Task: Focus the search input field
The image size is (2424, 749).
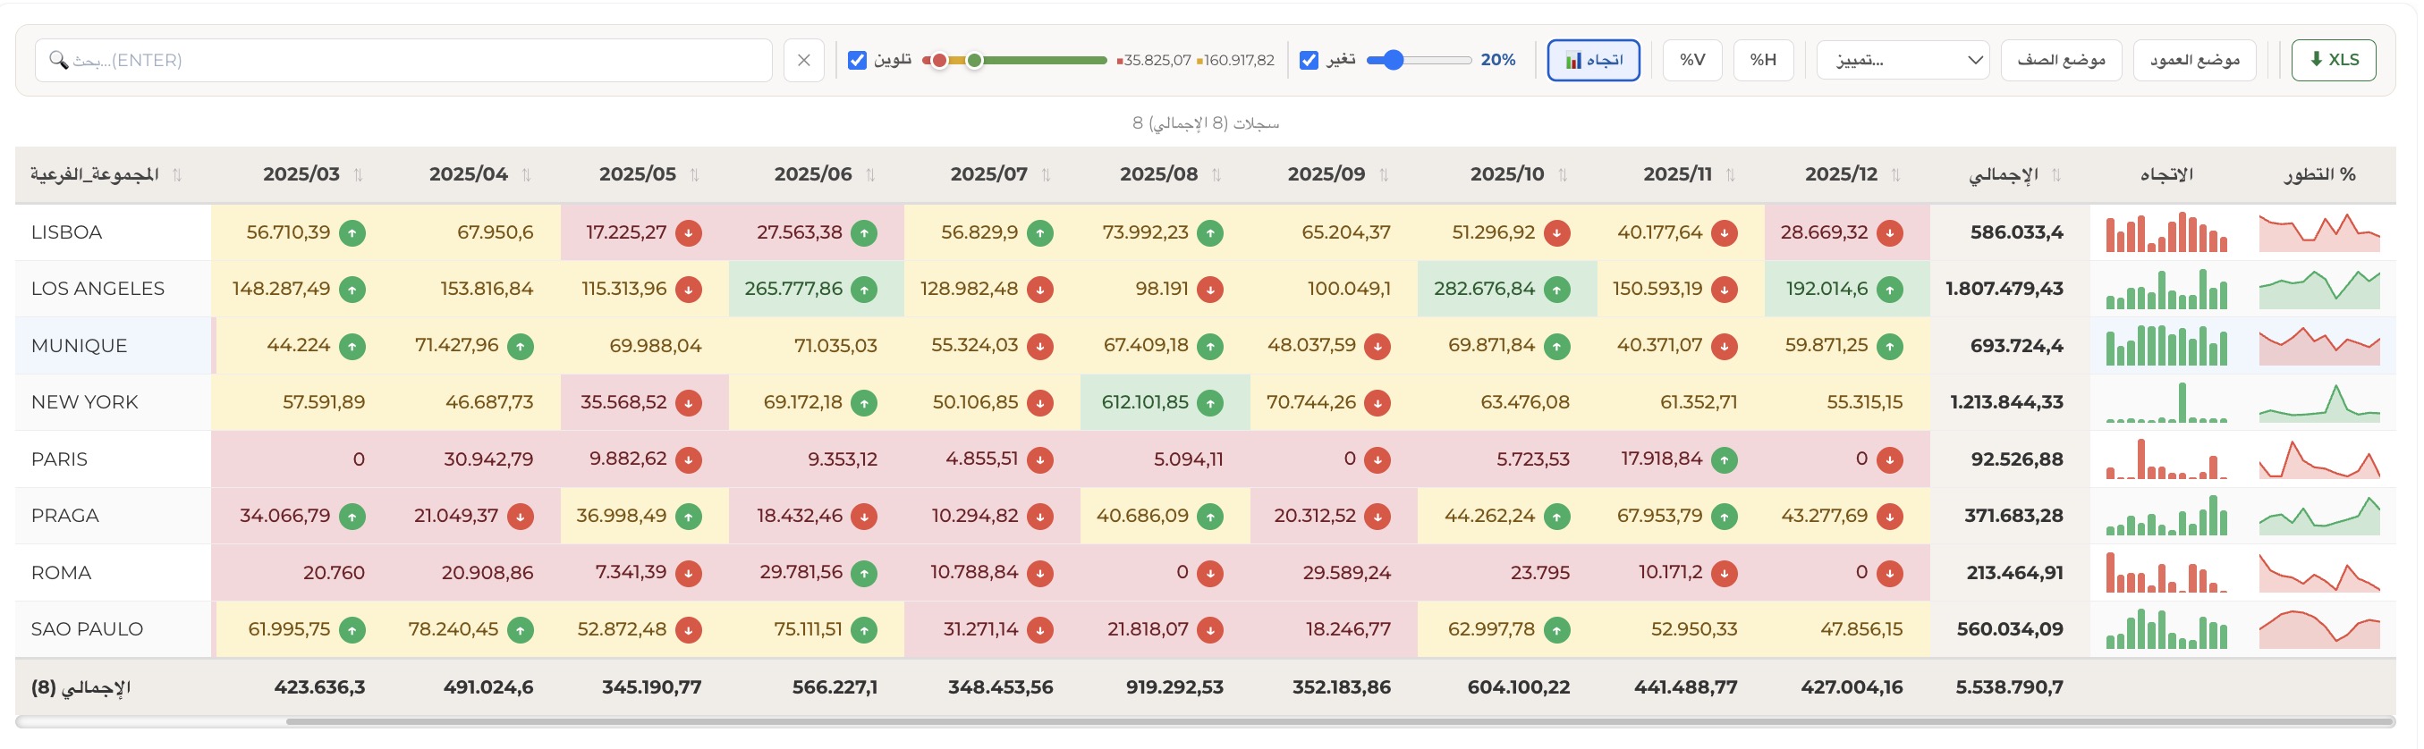Action: point(403,60)
